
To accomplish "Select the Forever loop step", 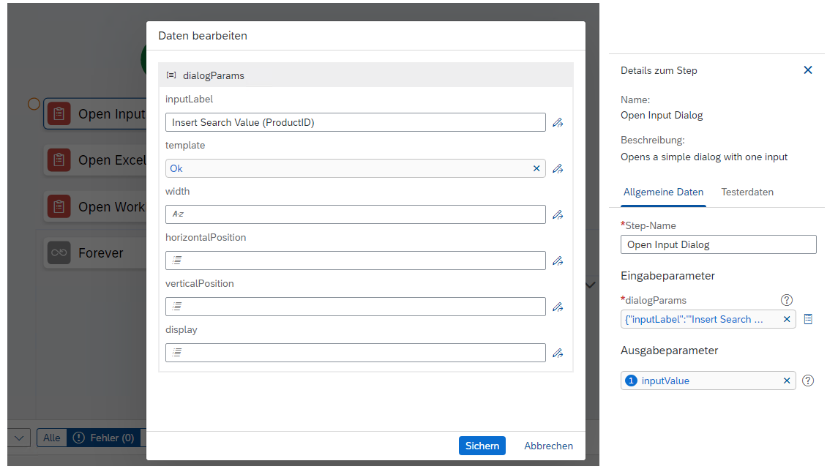I will tap(95, 253).
